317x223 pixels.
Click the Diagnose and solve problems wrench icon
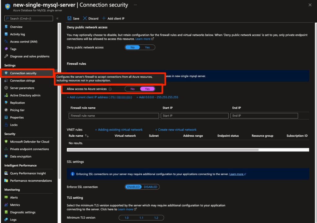tap(6, 56)
